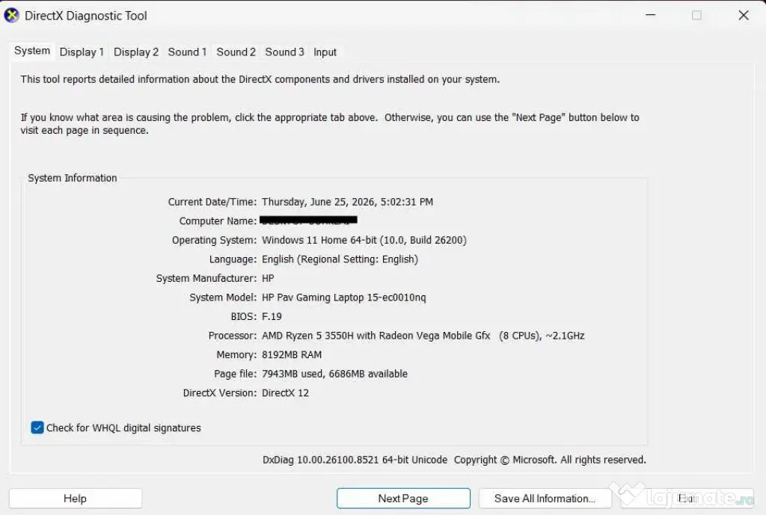766x515 pixels.
Task: Click the DirectX 12 version value
Action: point(285,392)
